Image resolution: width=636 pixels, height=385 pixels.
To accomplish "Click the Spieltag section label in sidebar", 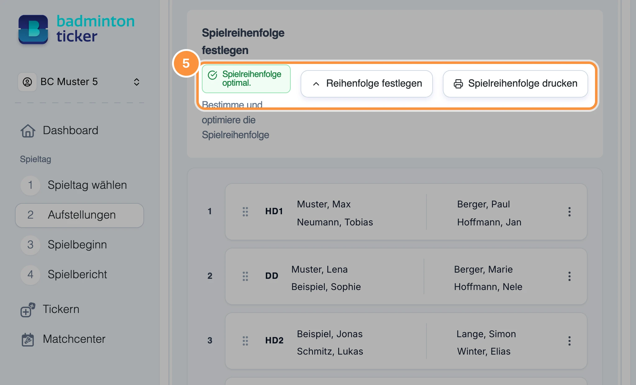I will click(35, 159).
